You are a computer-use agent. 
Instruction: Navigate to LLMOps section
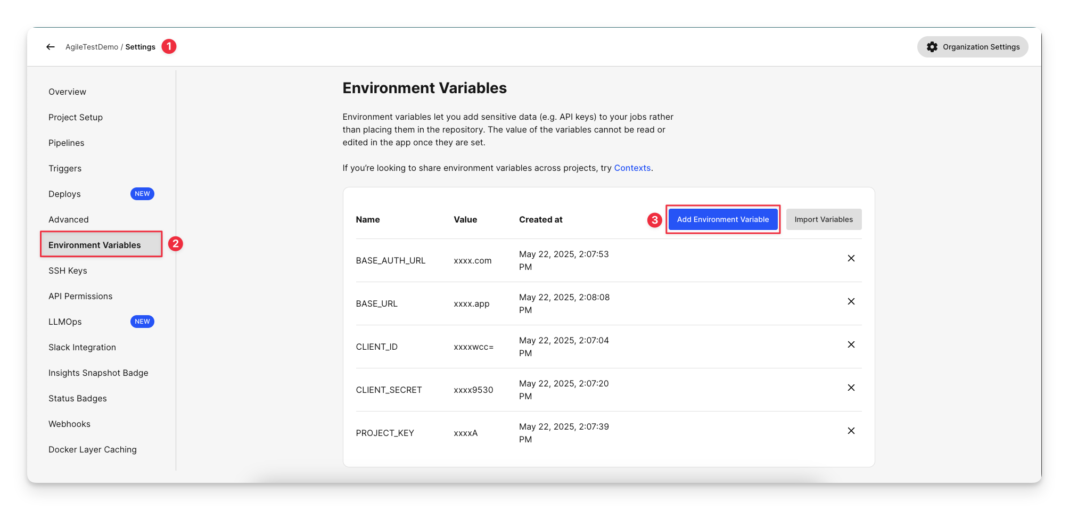[x=65, y=322]
